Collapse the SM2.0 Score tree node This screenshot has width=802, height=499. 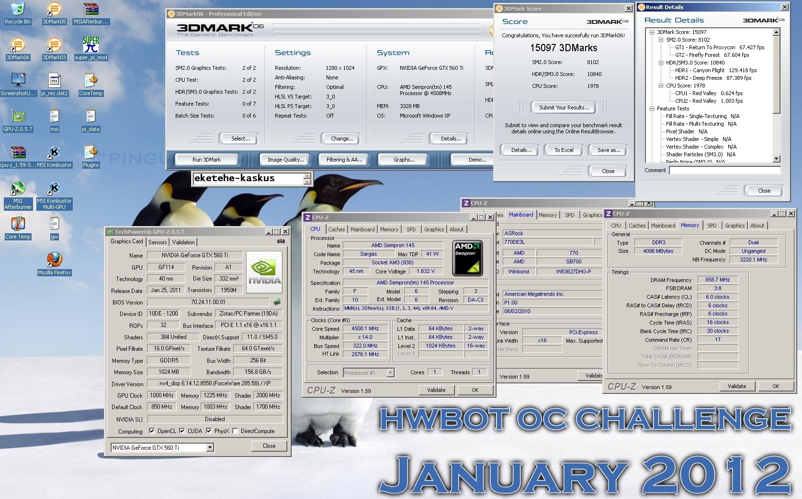click(661, 40)
